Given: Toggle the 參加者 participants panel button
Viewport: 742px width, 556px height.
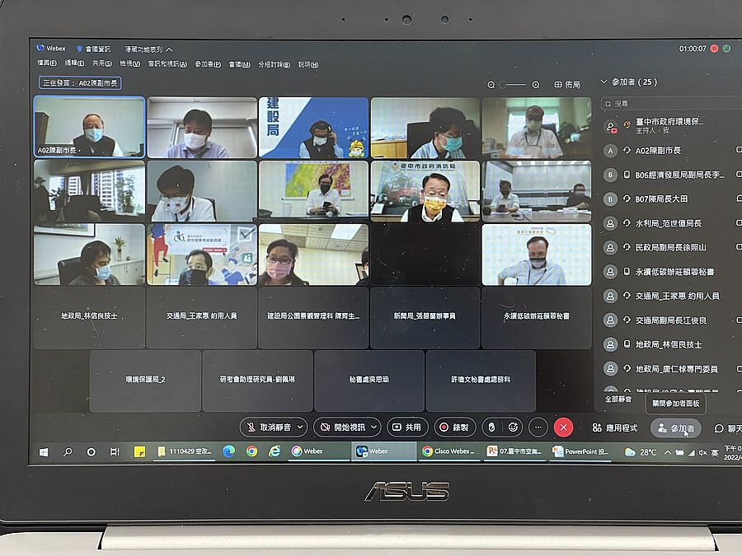Looking at the screenshot, I should click(675, 428).
